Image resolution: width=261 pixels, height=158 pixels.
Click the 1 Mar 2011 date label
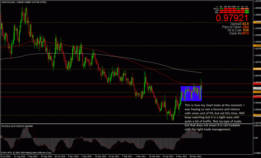click(141, 156)
